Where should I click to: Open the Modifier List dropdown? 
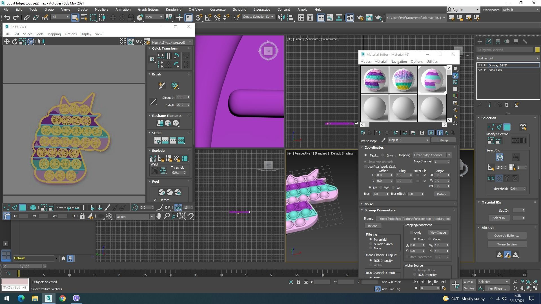508,58
